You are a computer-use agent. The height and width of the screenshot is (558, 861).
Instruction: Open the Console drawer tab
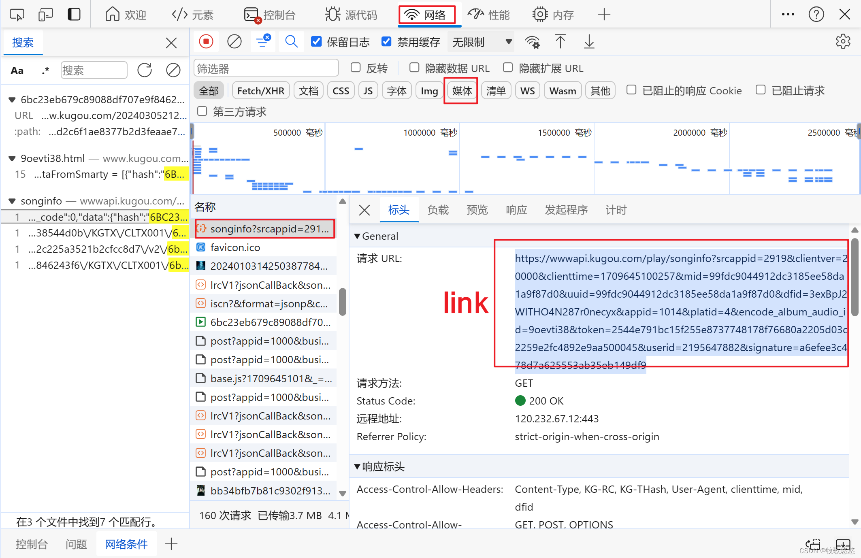point(32,544)
